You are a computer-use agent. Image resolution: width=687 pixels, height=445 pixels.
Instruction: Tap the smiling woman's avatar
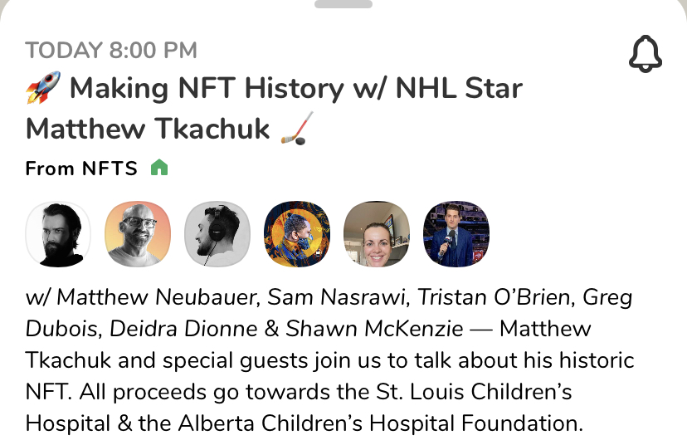[x=377, y=236]
